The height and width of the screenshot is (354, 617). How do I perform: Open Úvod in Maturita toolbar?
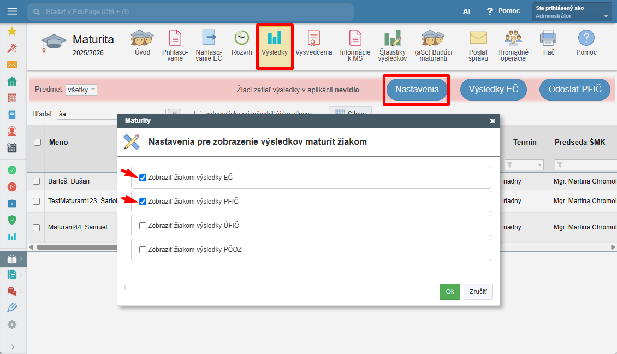tap(143, 43)
